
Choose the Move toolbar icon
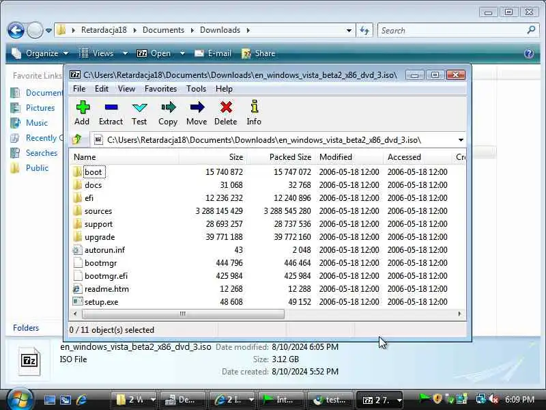(x=197, y=113)
